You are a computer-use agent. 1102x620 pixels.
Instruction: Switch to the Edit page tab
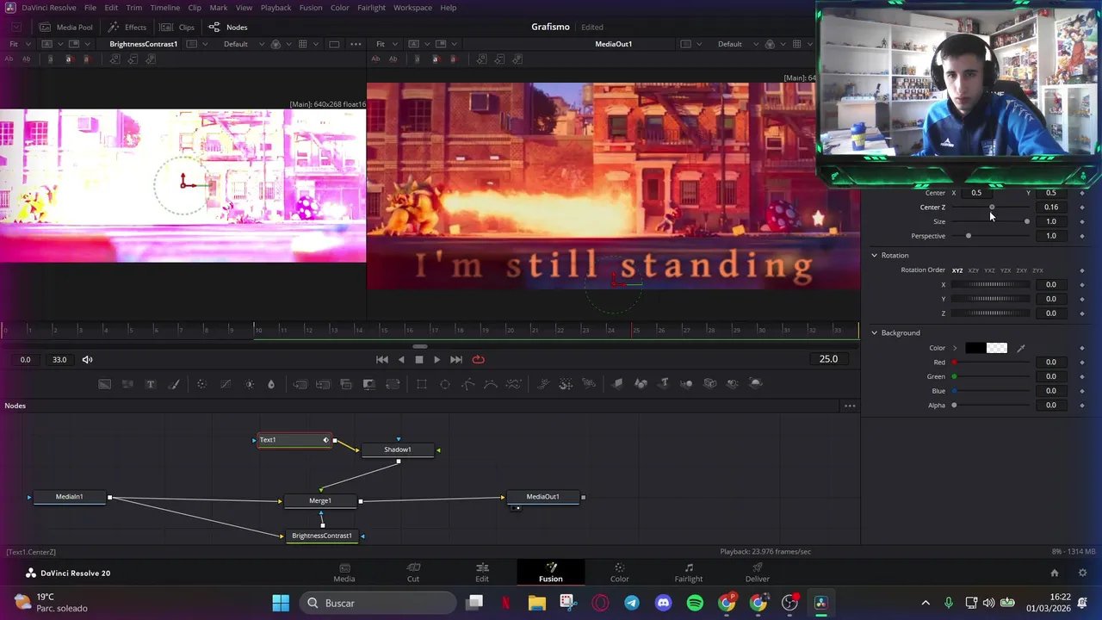[482, 573]
